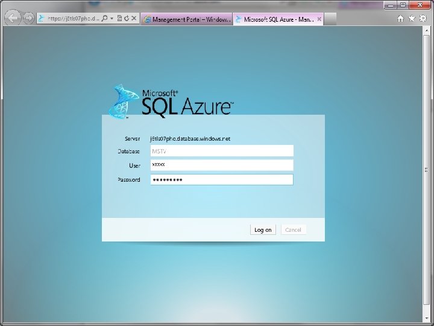Click the Database input field
The image size is (434, 326).
[222, 151]
